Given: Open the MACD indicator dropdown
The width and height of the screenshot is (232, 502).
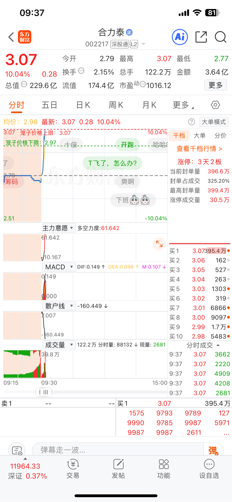Looking at the screenshot, I should pos(58,267).
